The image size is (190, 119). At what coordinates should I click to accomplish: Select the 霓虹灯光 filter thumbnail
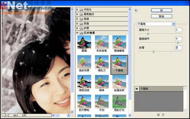[119, 101]
